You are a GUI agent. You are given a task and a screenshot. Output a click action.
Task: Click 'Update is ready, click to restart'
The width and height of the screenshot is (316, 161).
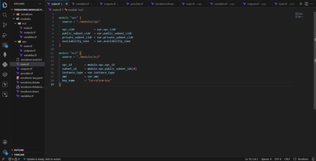(x=44, y=159)
